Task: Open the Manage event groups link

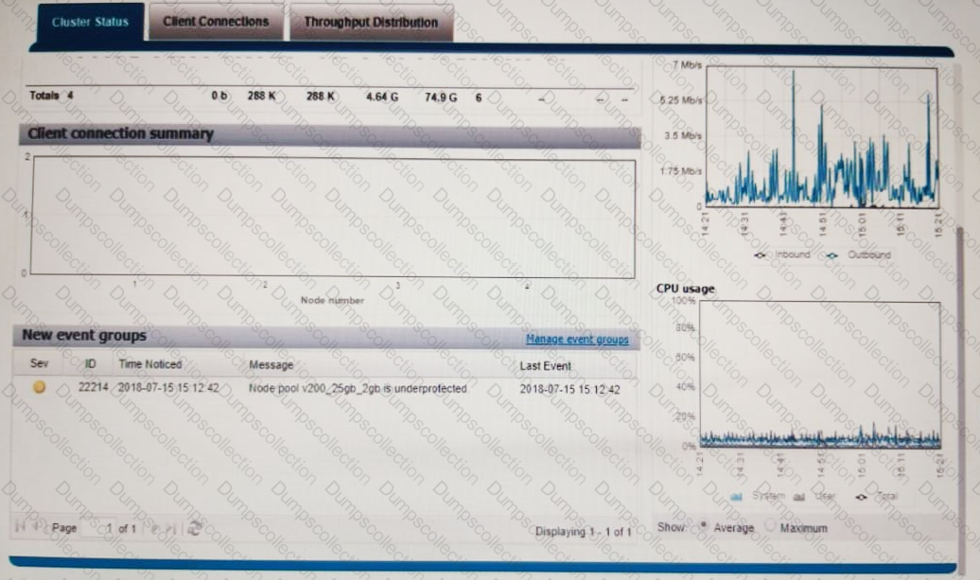Action: [x=576, y=339]
